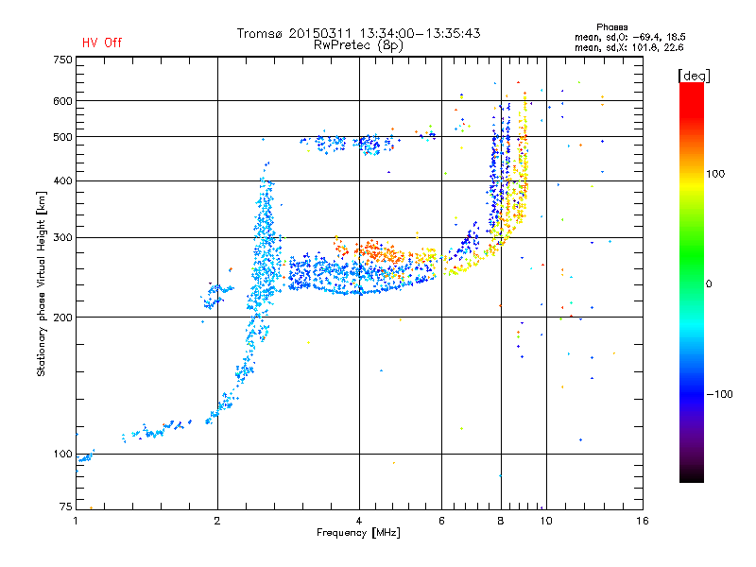Click the colorbar '100' tick label
756x567 pixels.
pos(715,174)
